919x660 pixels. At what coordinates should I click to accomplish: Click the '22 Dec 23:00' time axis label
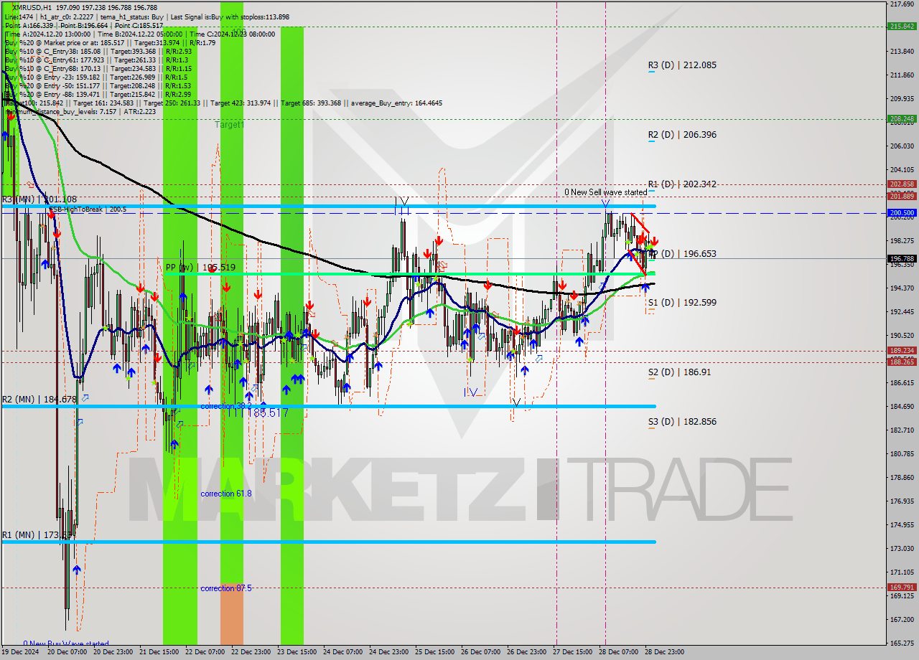point(250,652)
